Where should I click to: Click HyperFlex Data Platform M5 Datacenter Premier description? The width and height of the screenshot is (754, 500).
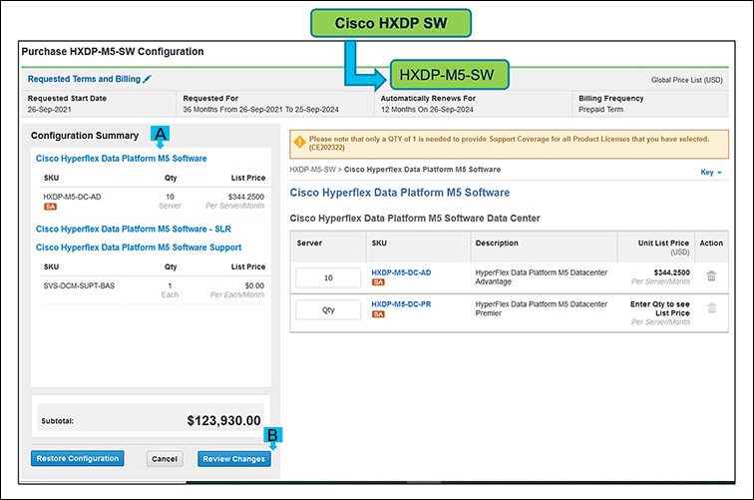tap(541, 308)
